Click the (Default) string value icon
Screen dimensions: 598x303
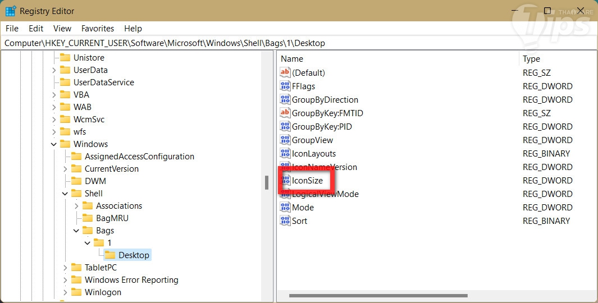[x=285, y=72]
